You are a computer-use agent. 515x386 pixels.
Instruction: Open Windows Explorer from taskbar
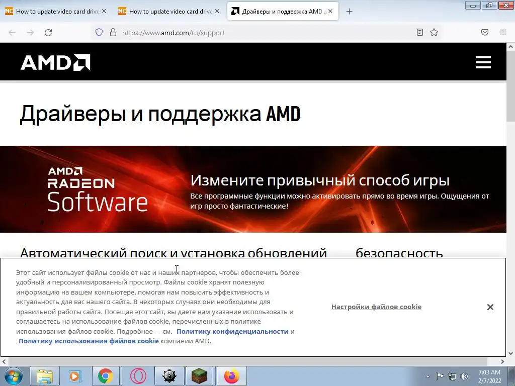coord(45,376)
